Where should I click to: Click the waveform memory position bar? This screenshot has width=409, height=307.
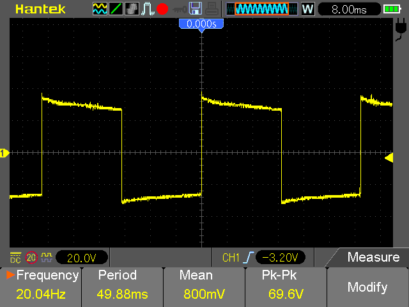261,9
